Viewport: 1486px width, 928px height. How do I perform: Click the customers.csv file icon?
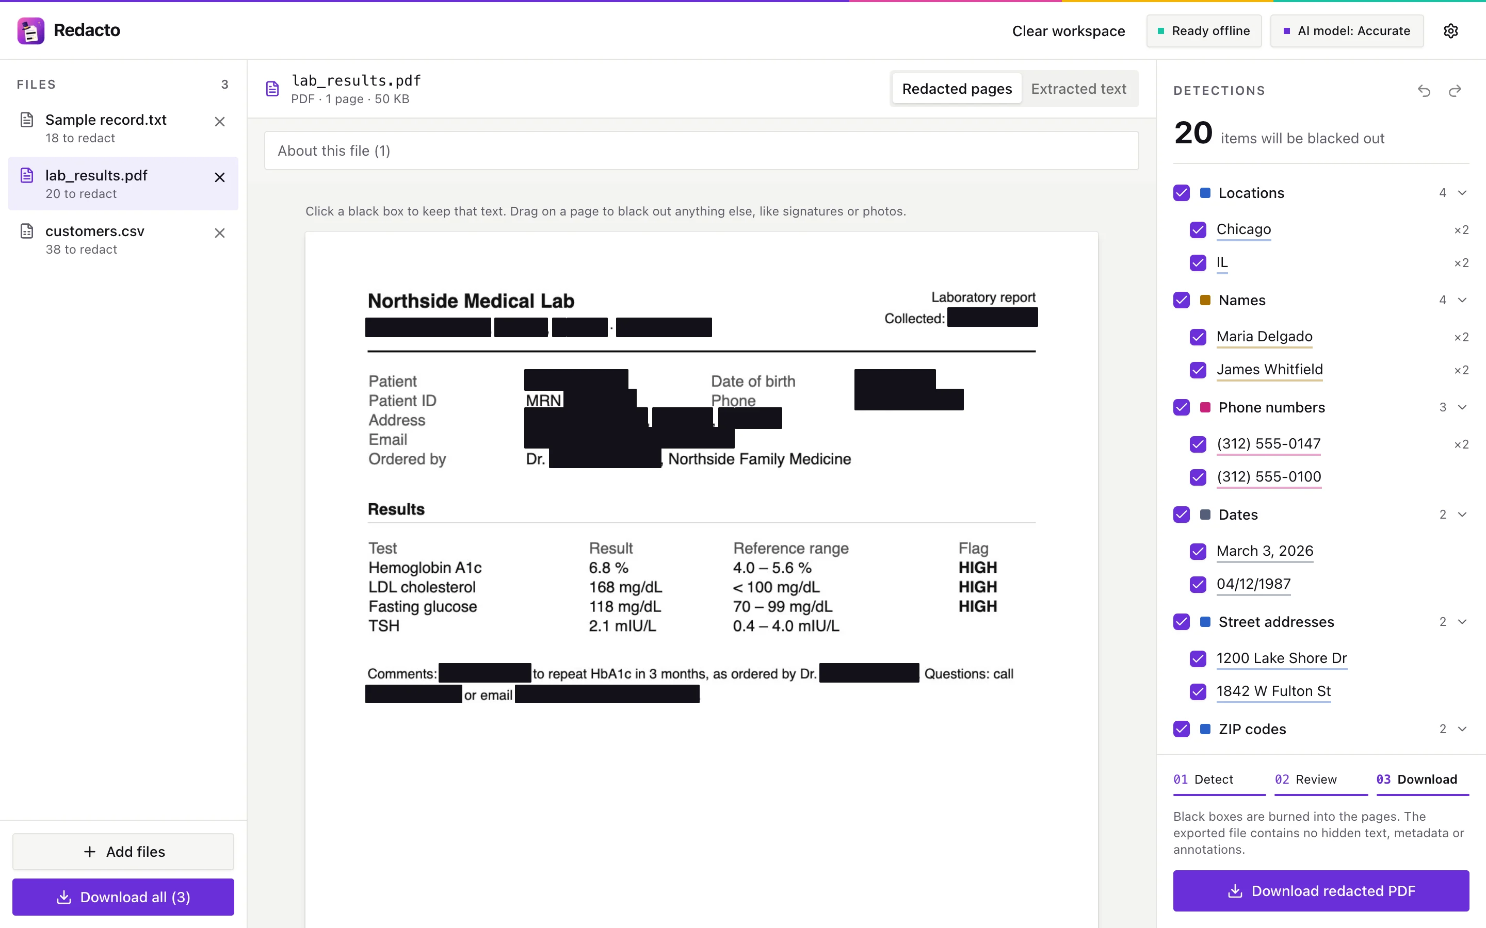pos(27,231)
